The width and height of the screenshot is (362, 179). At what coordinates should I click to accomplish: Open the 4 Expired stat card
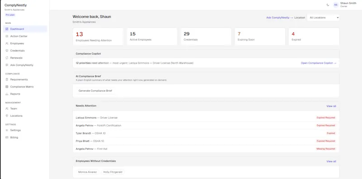[x=314, y=37]
